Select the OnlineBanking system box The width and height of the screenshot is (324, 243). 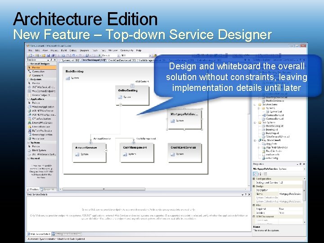click(x=132, y=95)
